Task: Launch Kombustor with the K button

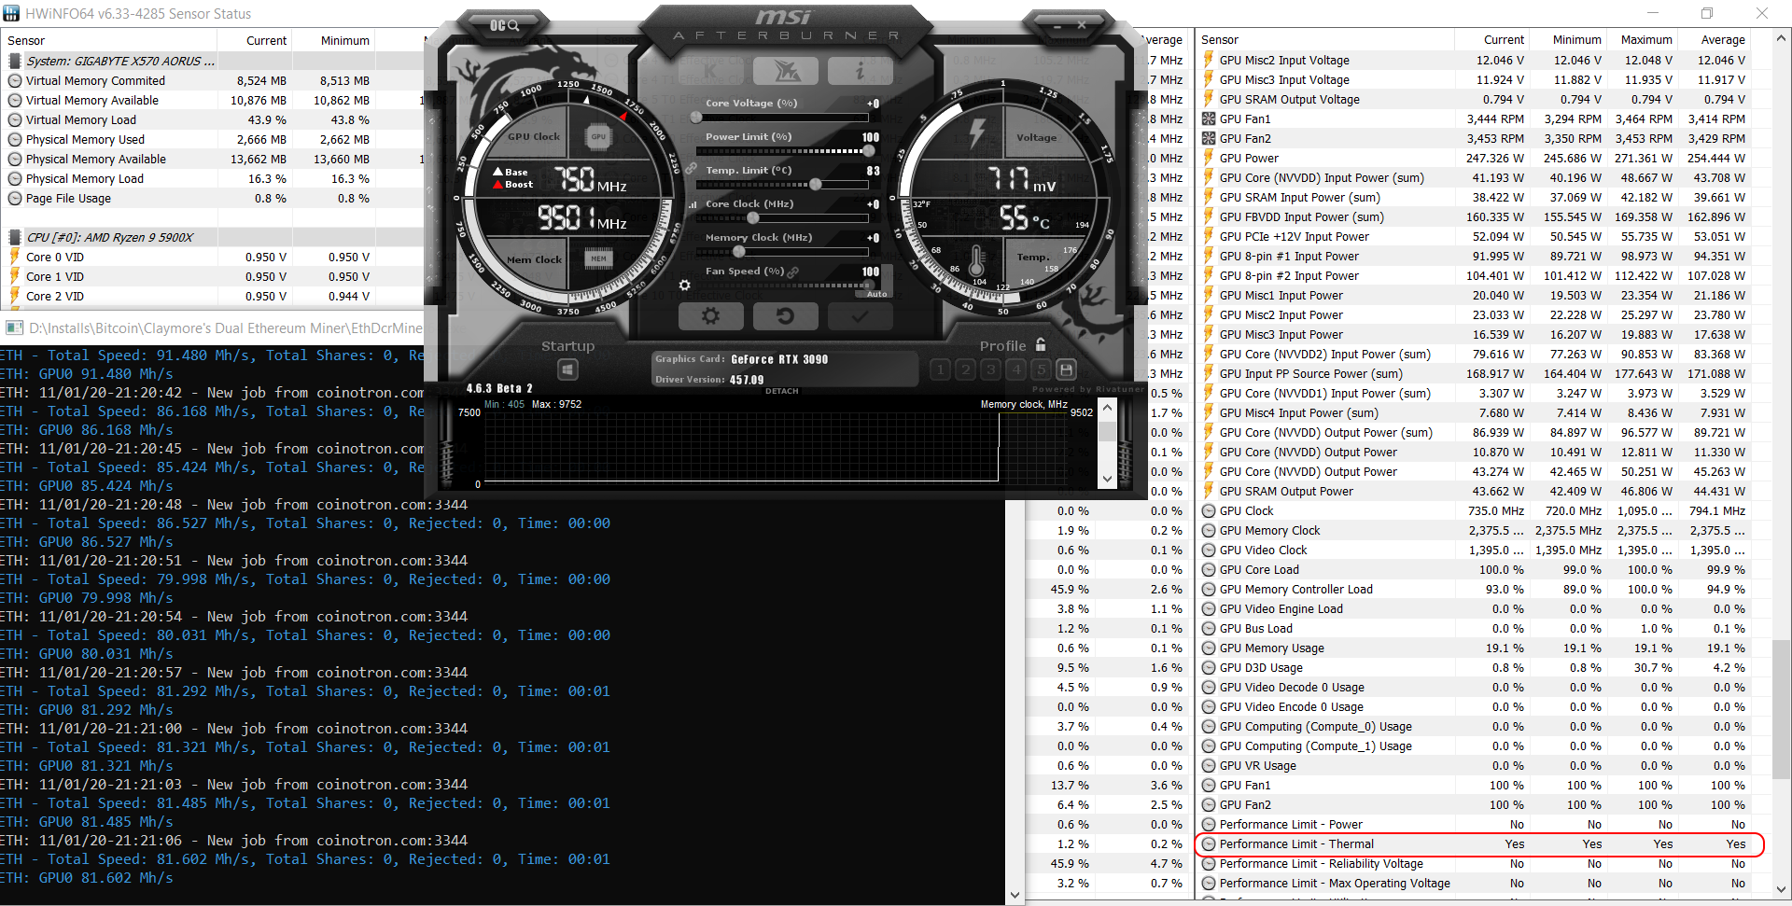Action: click(711, 71)
